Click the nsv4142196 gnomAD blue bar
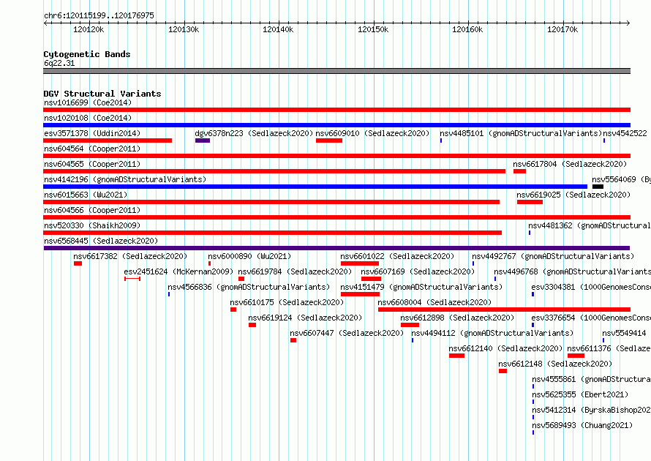The image size is (651, 461). coord(315,187)
